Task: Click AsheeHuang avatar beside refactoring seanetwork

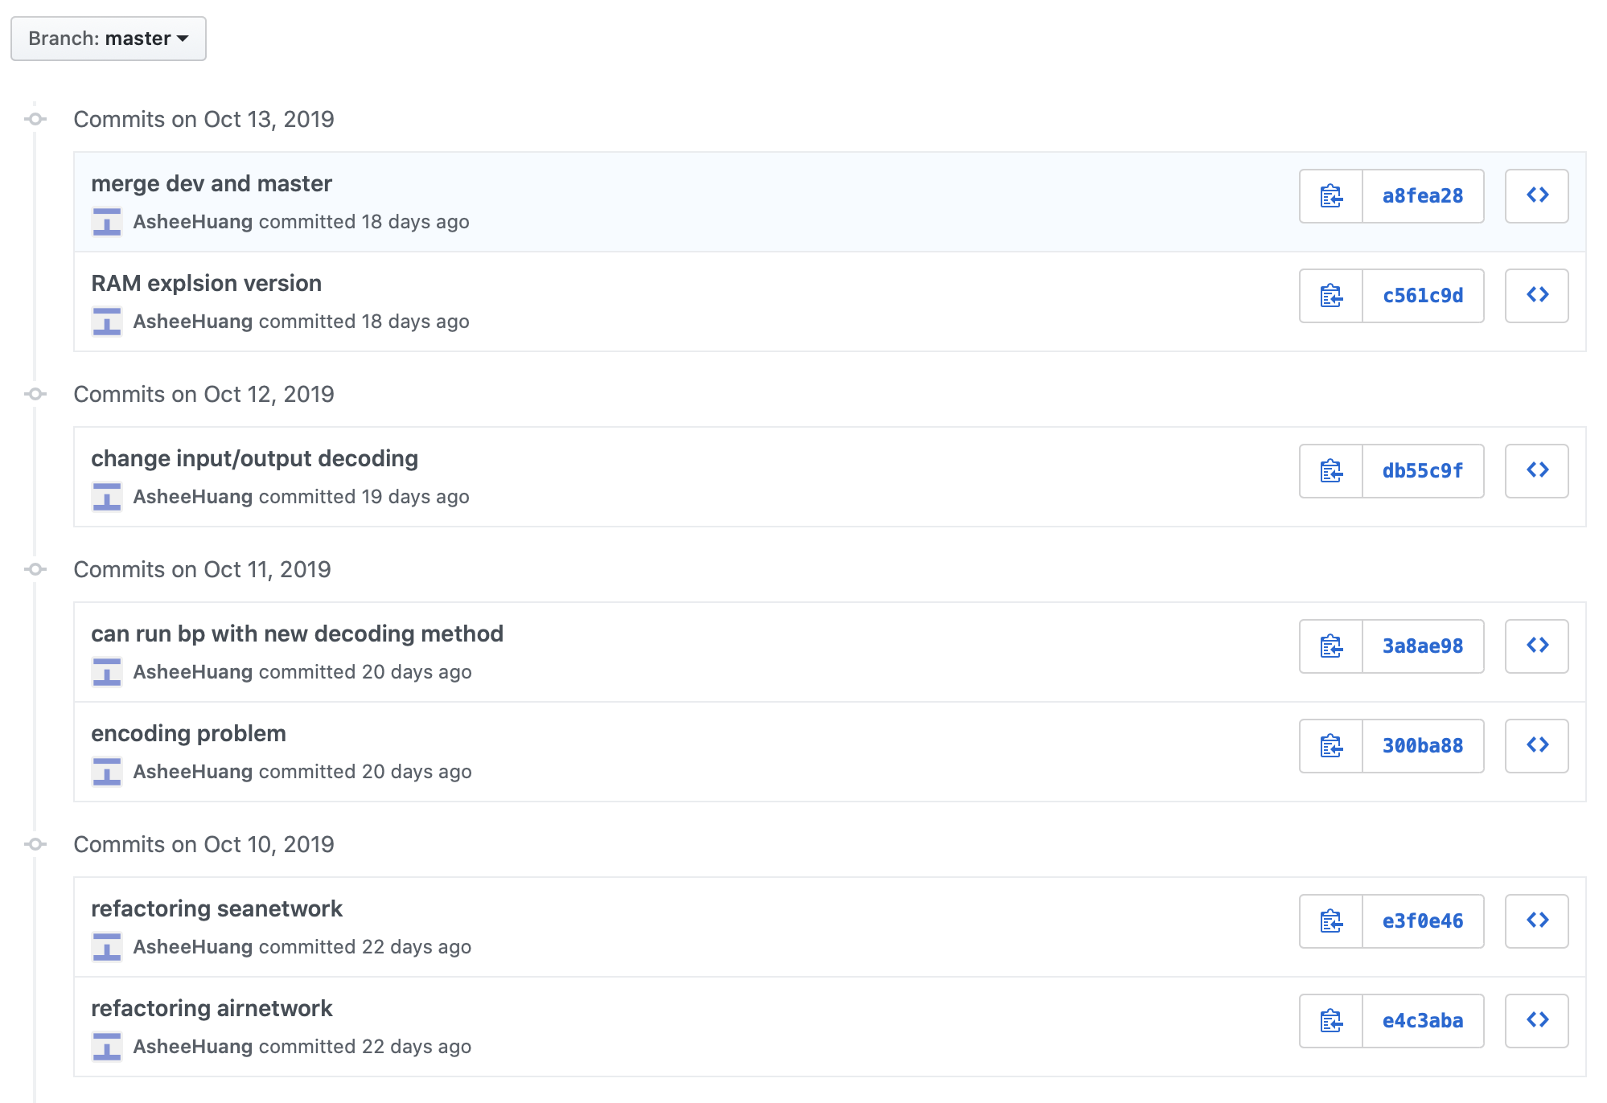Action: click(107, 947)
